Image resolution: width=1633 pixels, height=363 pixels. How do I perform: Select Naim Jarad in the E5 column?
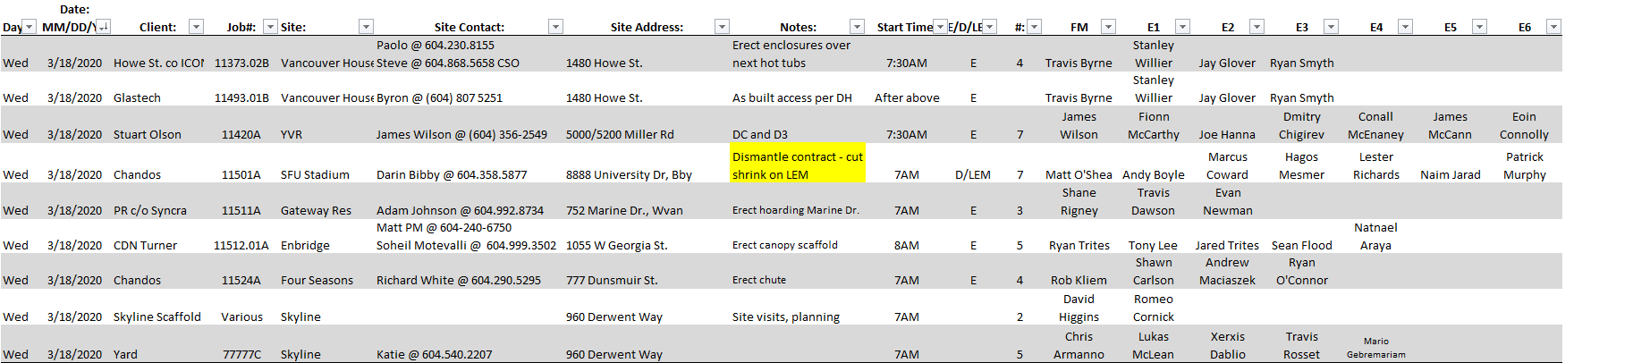[x=1450, y=175]
